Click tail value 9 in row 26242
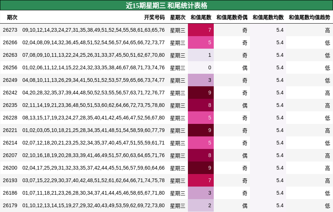 pyautogui.click(x=201, y=93)
